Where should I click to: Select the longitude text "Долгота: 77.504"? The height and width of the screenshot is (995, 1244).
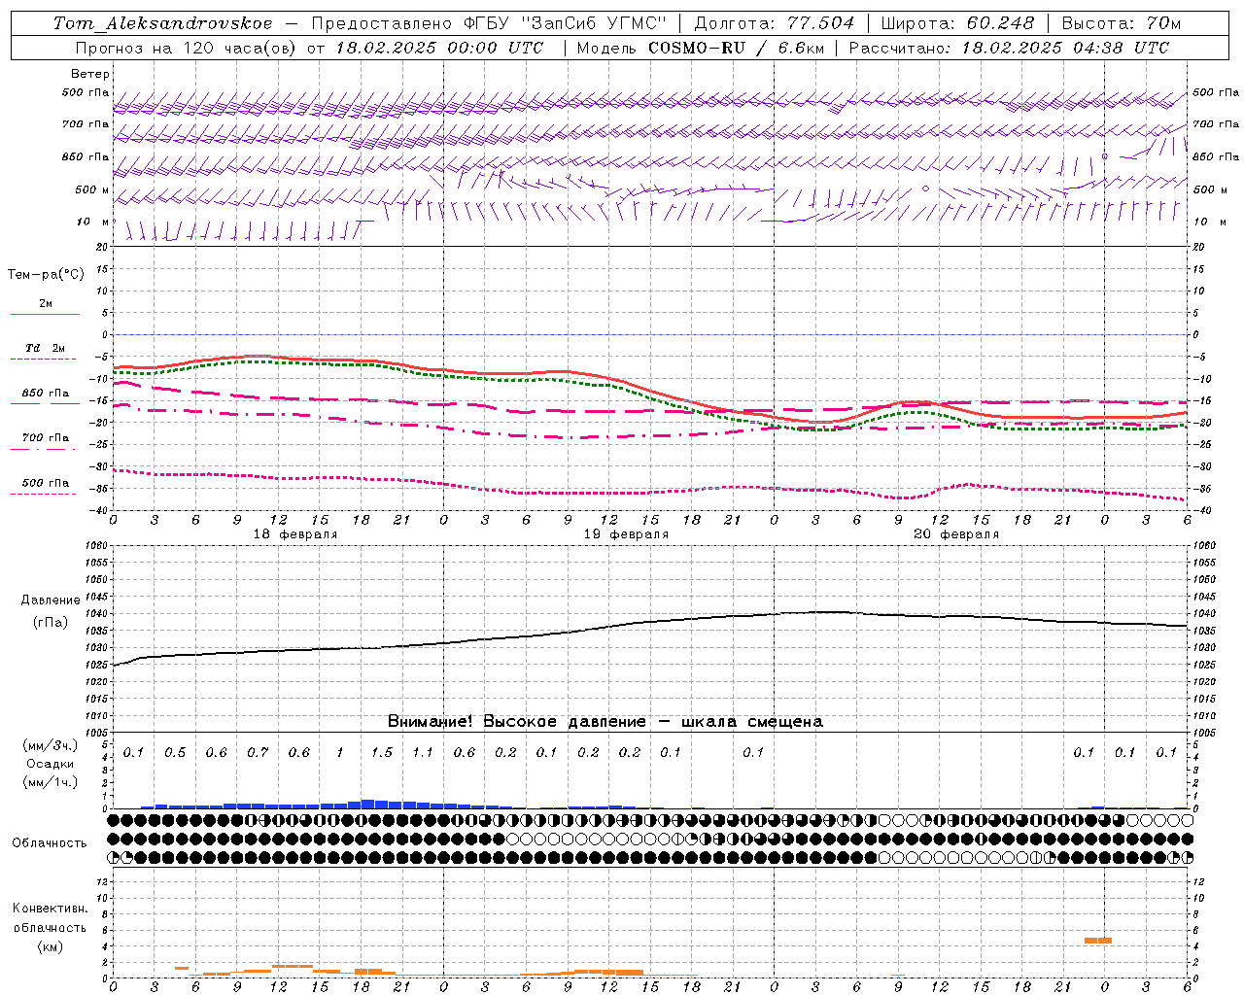(775, 23)
